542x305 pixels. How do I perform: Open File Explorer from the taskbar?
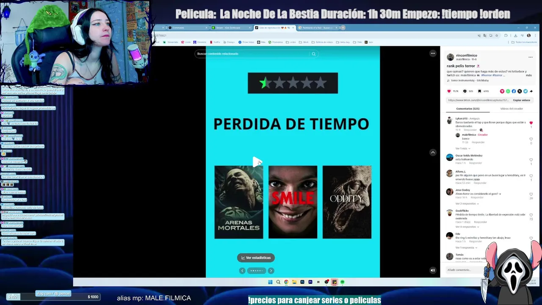click(294, 282)
